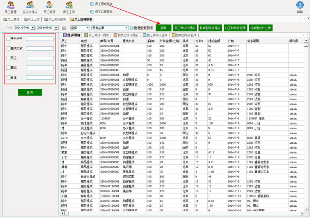Sort by 员工 column header
310x218 pixels.
click(x=70, y=41)
